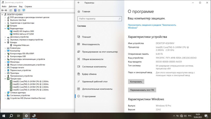The image size is (211, 119).
Task: Click the Help icon in Device Manager toolbar
Action: click(15, 10)
